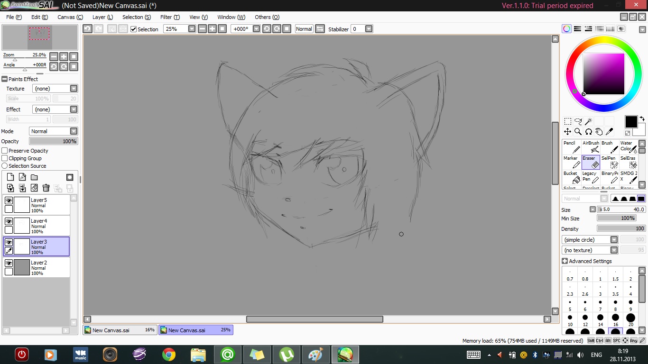
Task: Hide Layer3 using its eye icon
Action: pyautogui.click(x=9, y=243)
